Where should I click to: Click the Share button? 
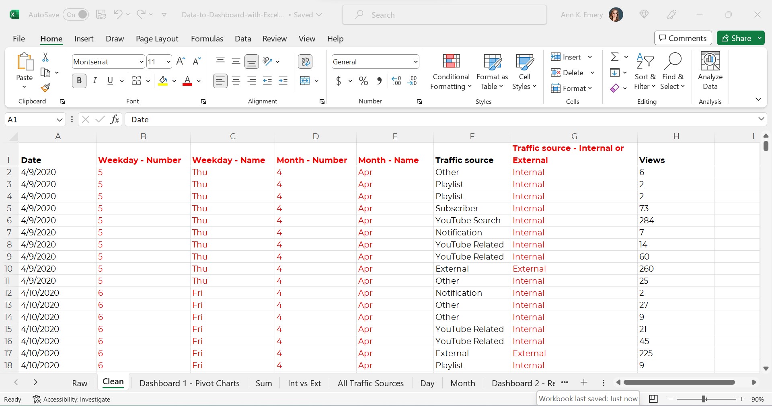(736, 38)
